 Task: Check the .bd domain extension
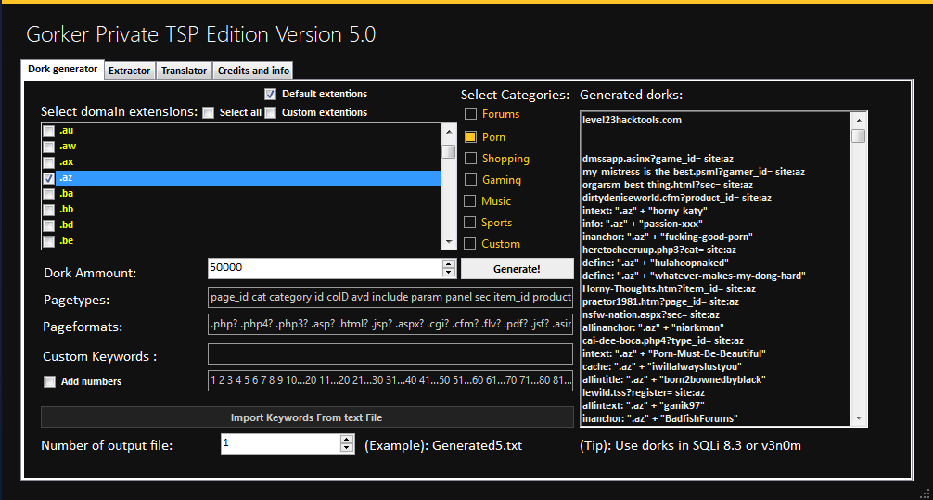[x=49, y=225]
